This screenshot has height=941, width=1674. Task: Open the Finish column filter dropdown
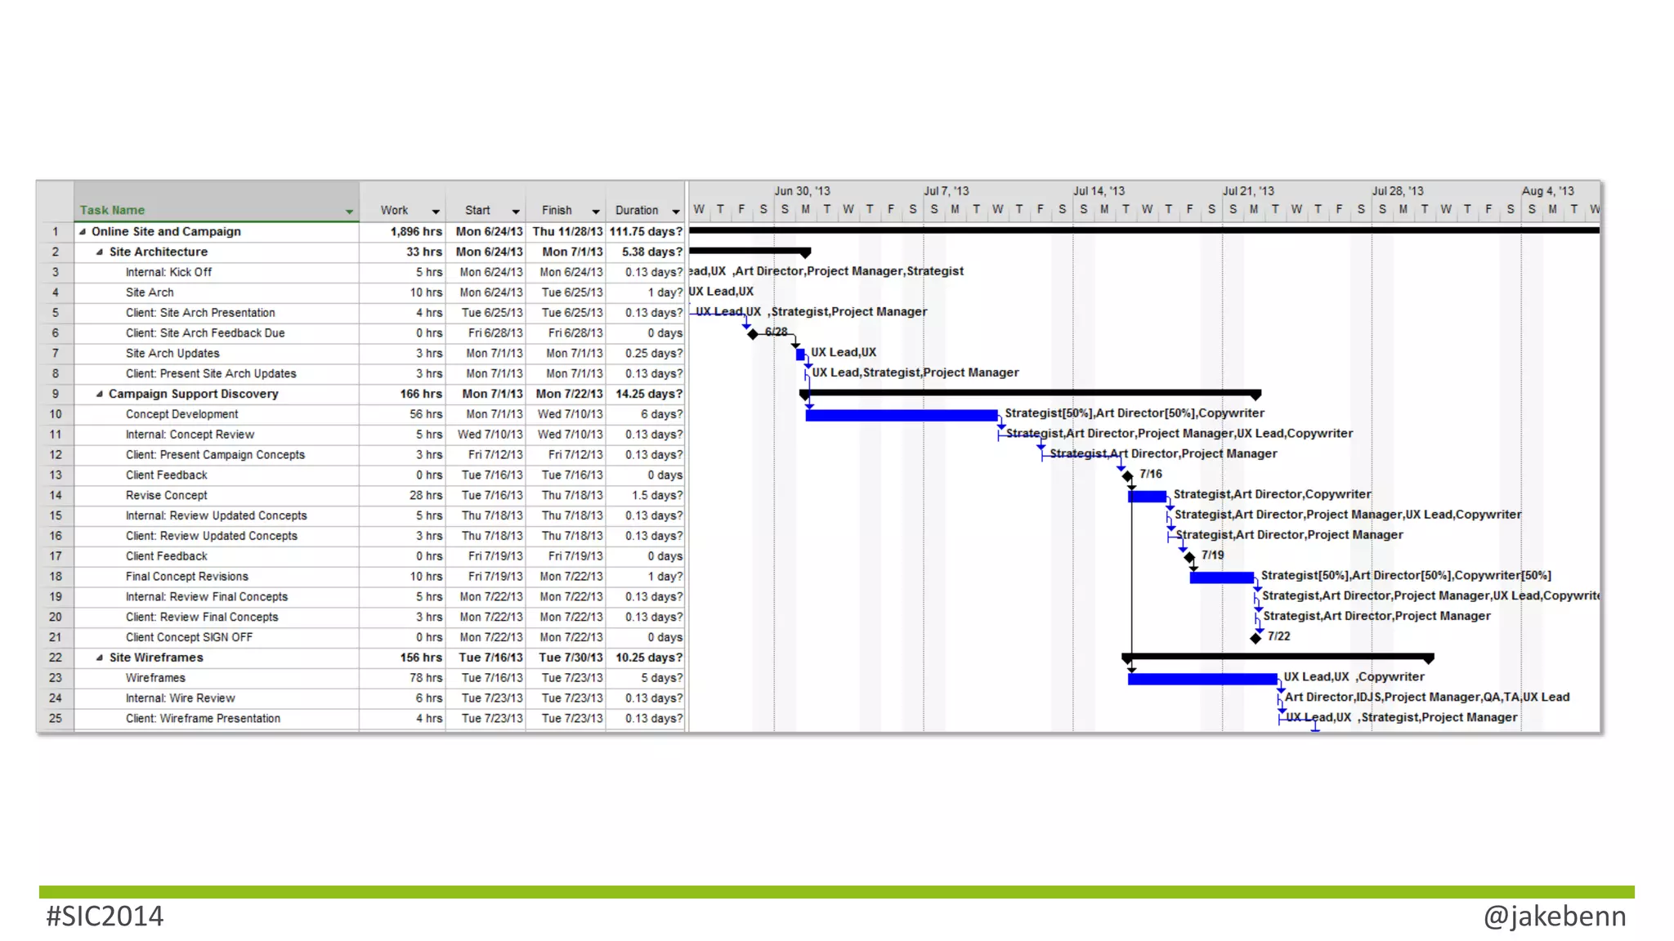tap(596, 212)
